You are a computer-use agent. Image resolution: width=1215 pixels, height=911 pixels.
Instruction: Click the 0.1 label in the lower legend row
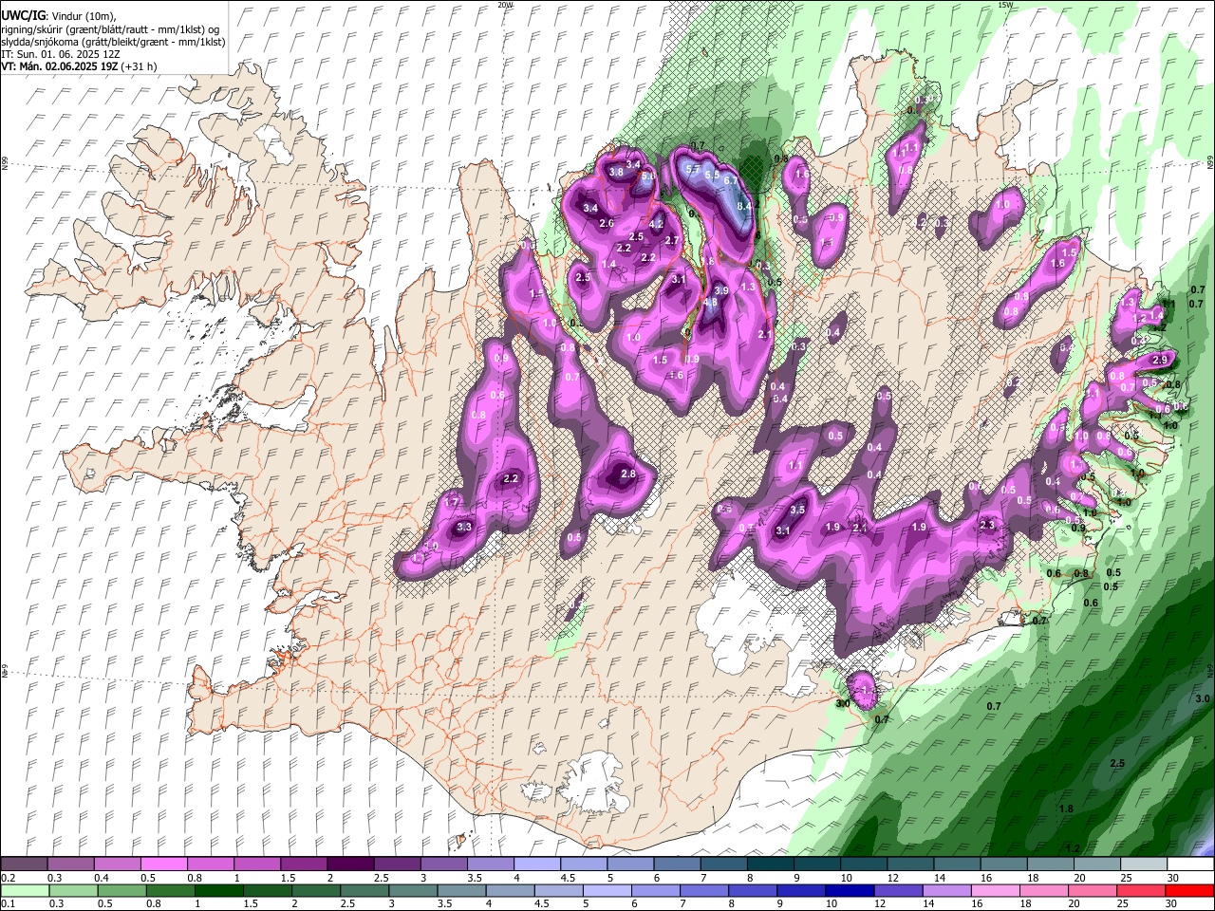pos(8,903)
